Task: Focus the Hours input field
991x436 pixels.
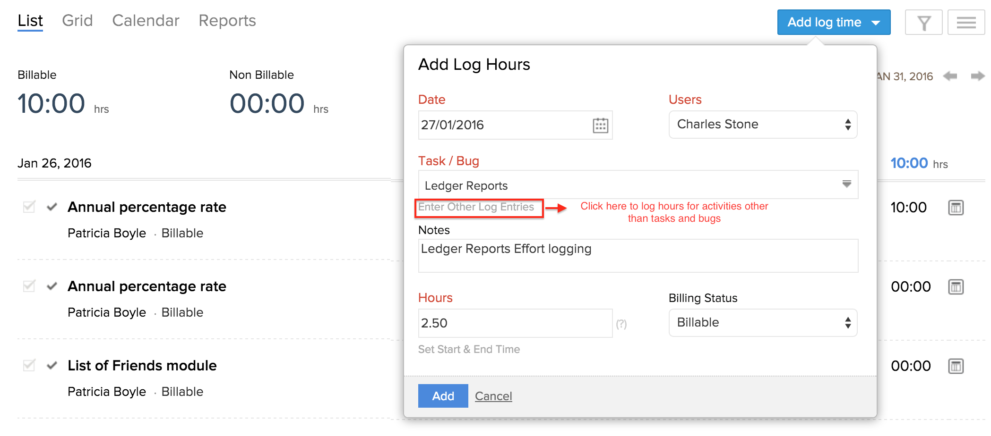Action: tap(515, 323)
